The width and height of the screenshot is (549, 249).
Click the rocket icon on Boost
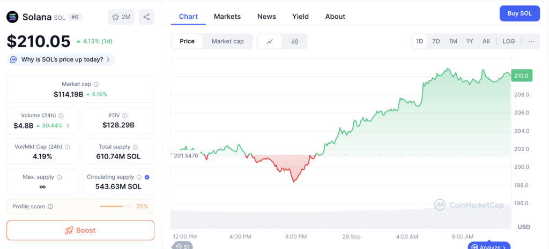pos(69,230)
